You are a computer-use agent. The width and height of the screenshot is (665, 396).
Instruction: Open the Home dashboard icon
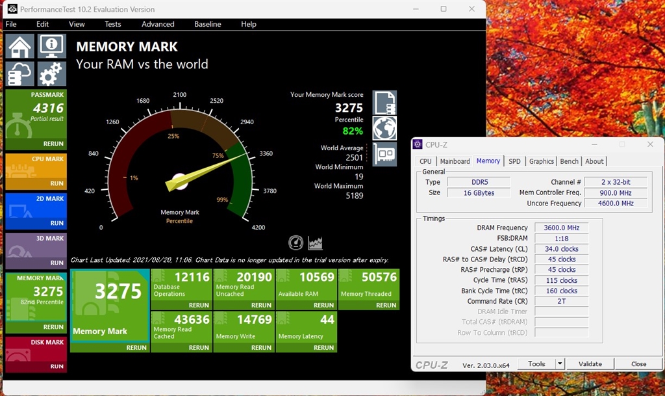[x=19, y=47]
